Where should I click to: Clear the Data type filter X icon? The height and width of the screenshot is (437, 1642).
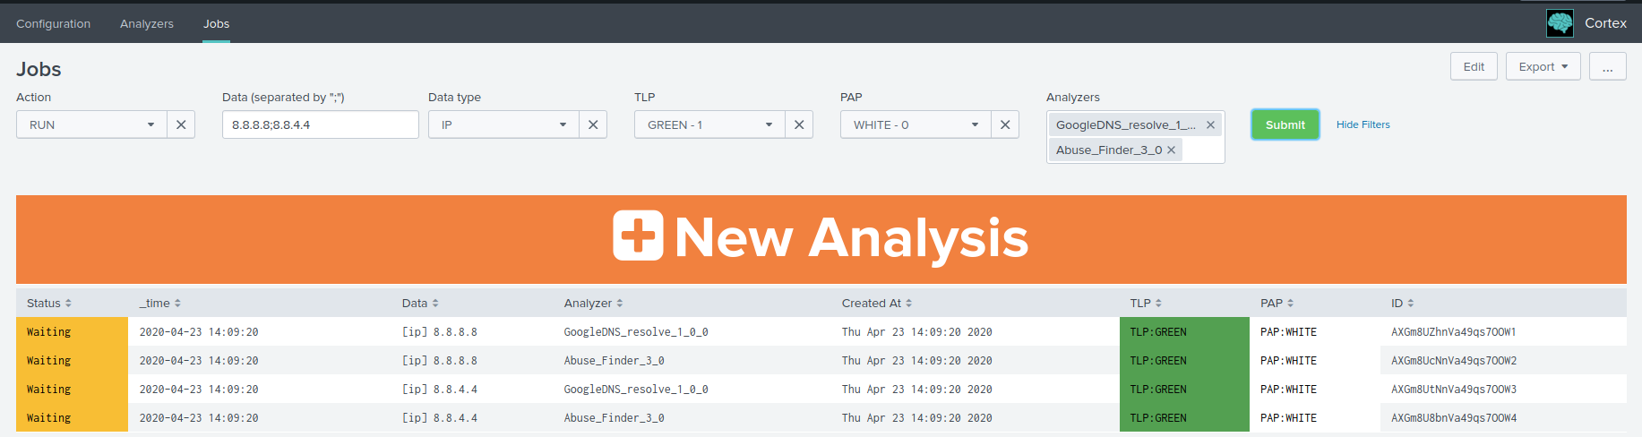coord(593,124)
